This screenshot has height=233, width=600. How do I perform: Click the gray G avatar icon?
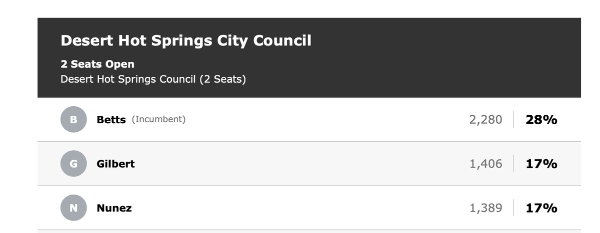[x=73, y=164]
